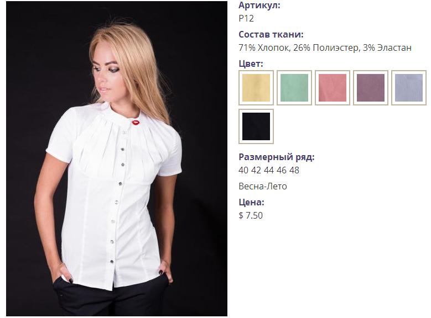Select the mauve purple color swatch
431x318 pixels.
click(x=371, y=88)
